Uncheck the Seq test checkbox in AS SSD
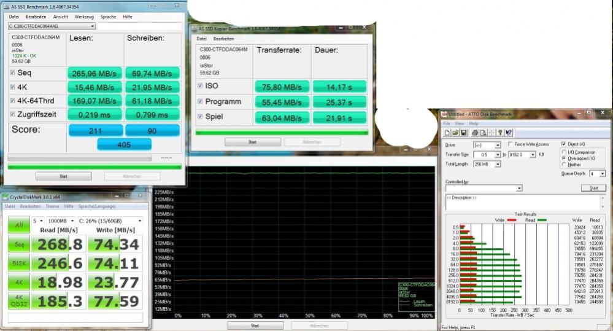The height and width of the screenshot is (331, 613). point(12,73)
